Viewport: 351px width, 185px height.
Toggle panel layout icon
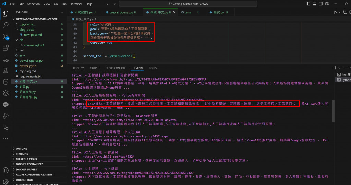[315, 4]
